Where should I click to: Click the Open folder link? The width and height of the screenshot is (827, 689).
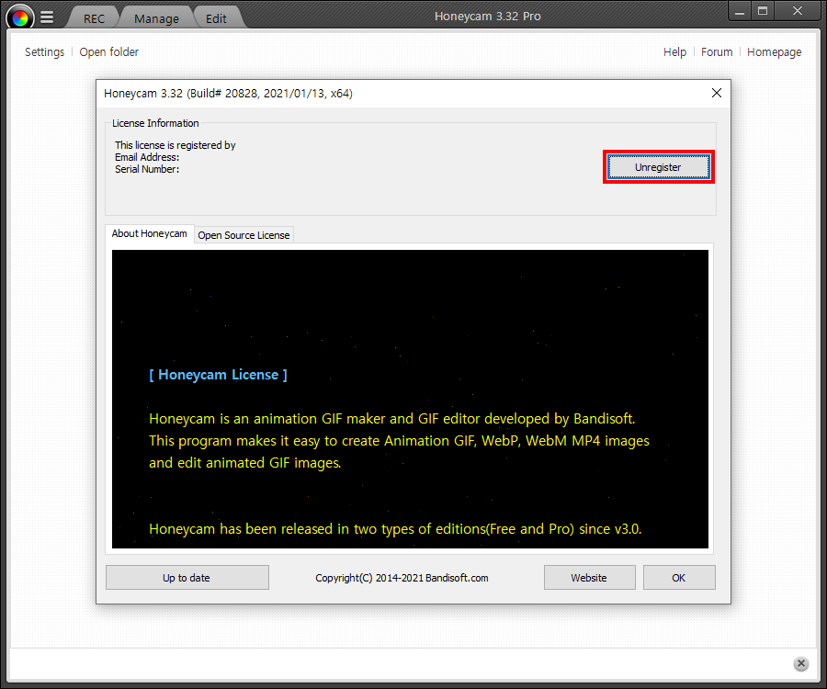pyautogui.click(x=109, y=52)
